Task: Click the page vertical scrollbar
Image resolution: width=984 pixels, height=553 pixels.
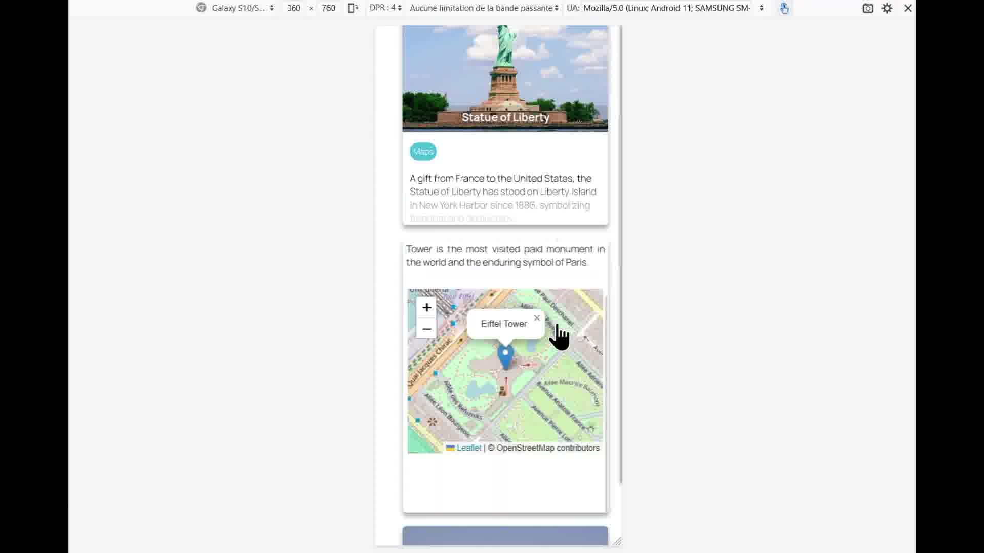Action: (621, 253)
